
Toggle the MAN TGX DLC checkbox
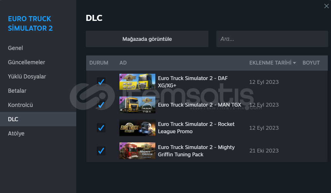point(101,105)
